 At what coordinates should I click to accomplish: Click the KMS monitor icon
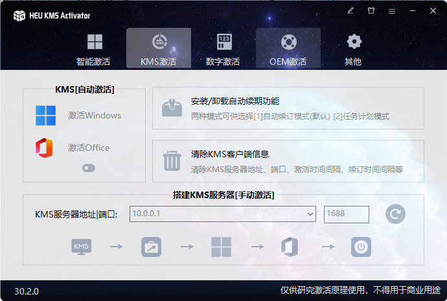[x=81, y=247]
